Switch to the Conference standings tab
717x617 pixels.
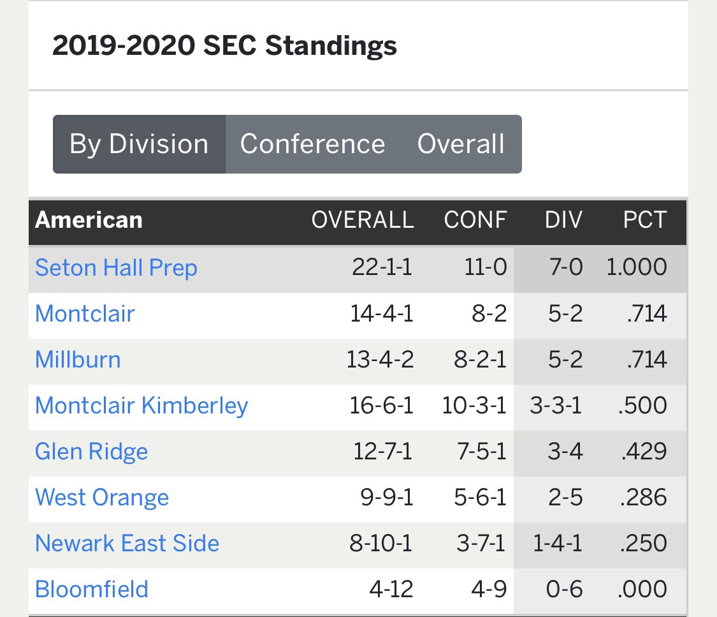312,144
